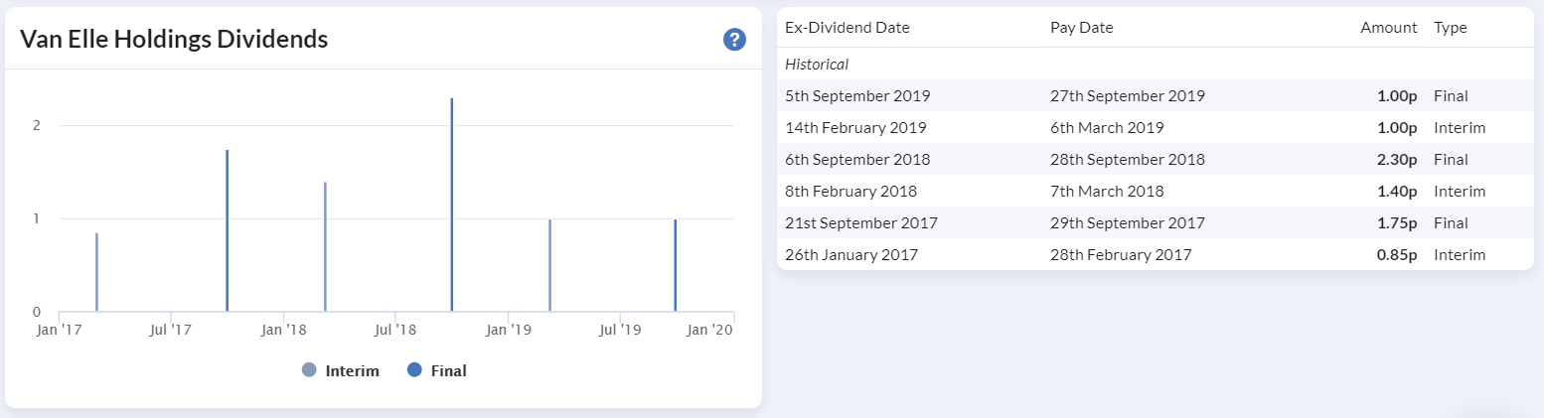
Task: Select the 14th February 2019 row
Action: [1153, 127]
